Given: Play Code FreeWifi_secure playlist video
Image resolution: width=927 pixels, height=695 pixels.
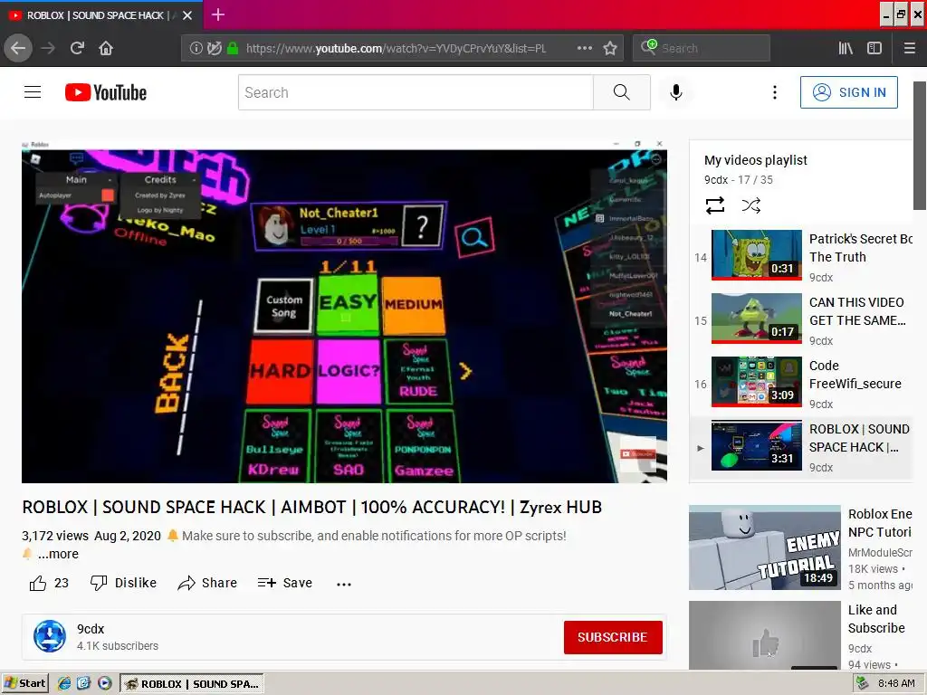Looking at the screenshot, I should [802, 381].
